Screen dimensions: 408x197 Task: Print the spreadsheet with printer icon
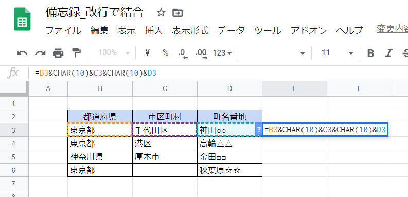[58, 53]
